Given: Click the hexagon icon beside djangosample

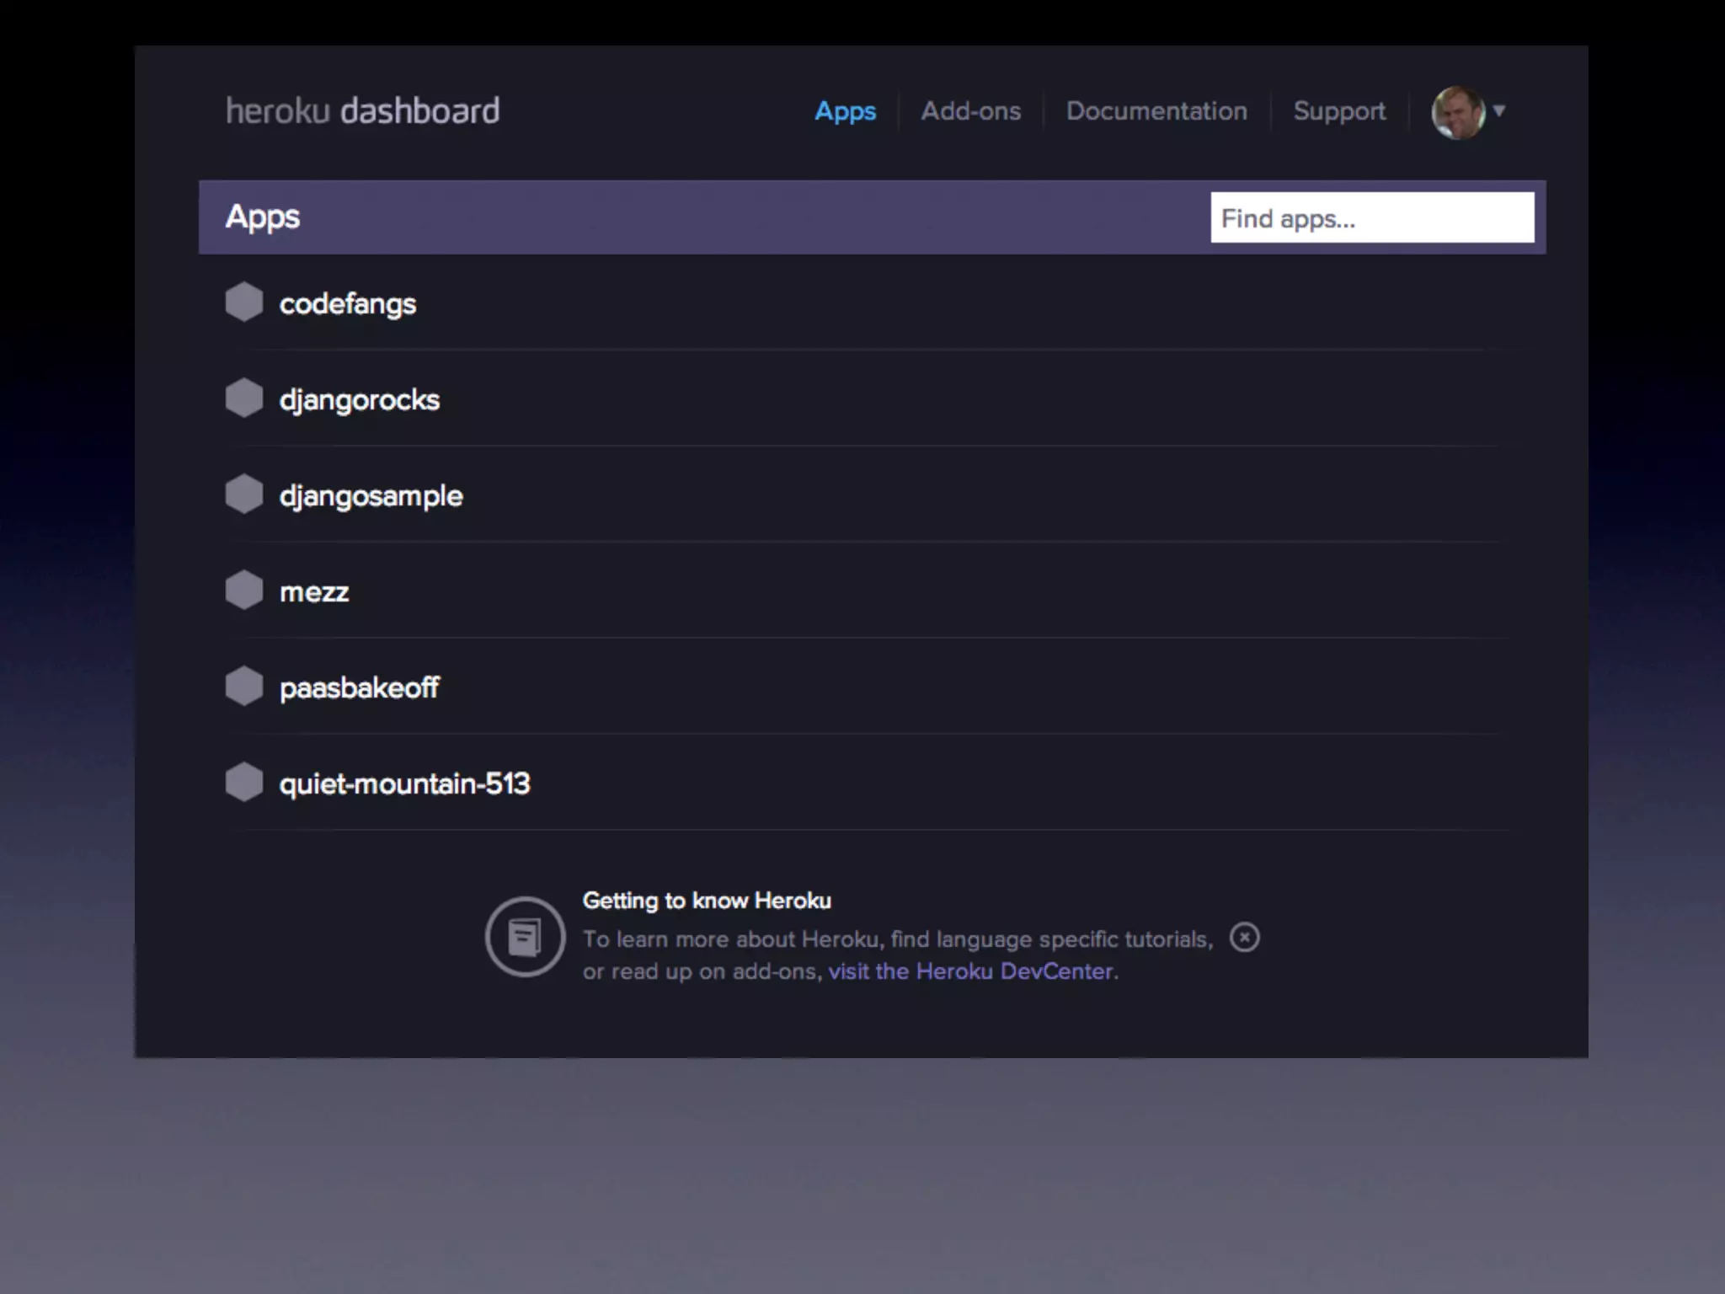Looking at the screenshot, I should (x=244, y=494).
